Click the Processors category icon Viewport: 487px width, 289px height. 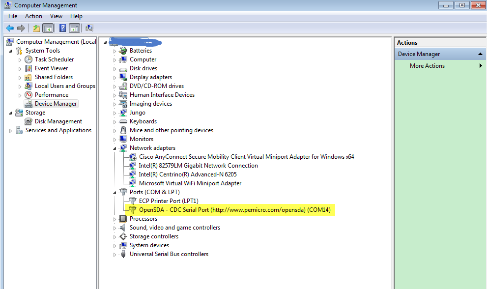click(x=123, y=219)
